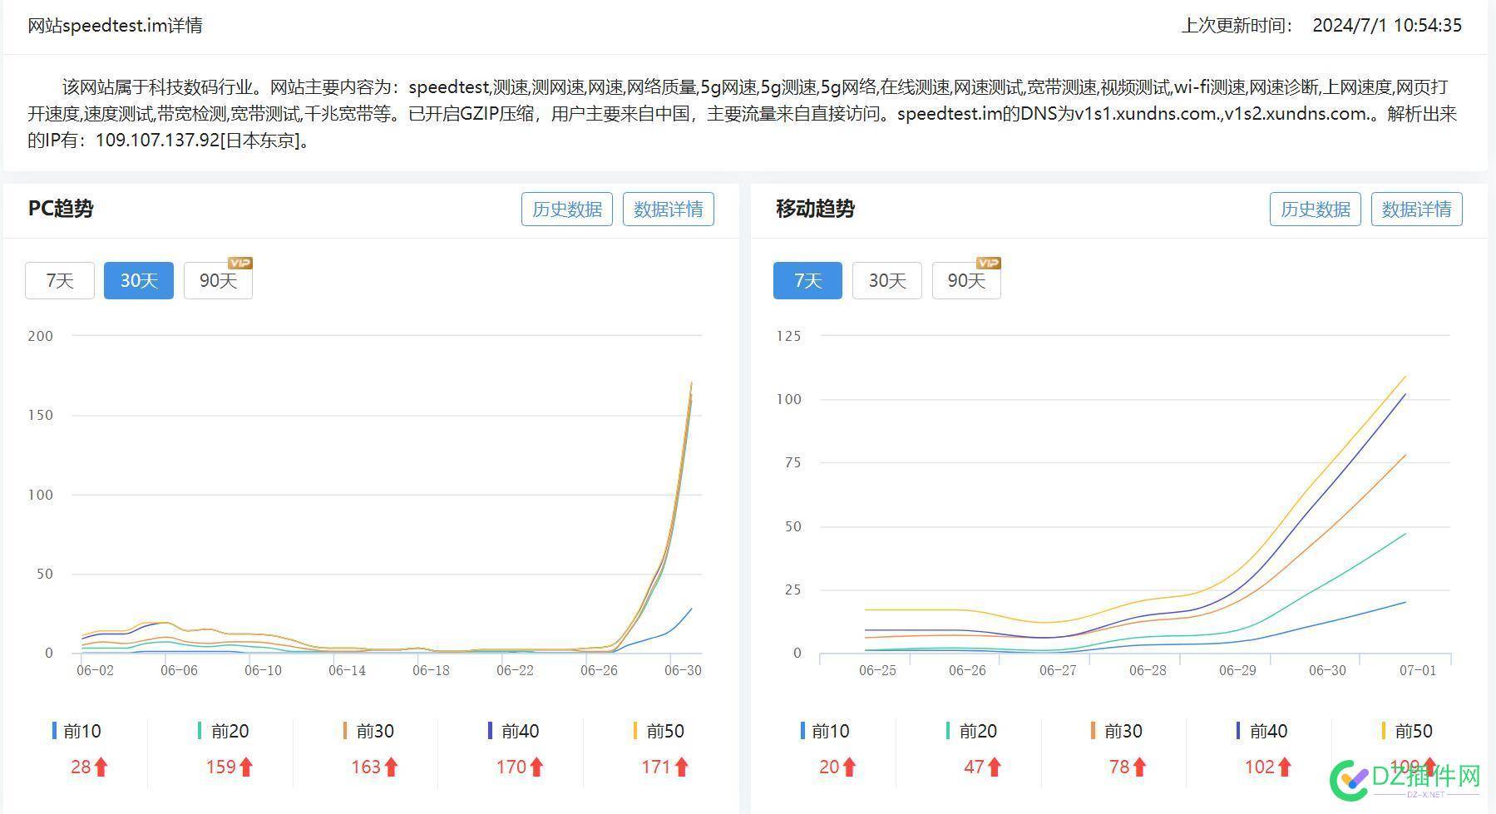Toggle 前50 legend in mobile trend
The image size is (1496, 814).
point(1407,731)
